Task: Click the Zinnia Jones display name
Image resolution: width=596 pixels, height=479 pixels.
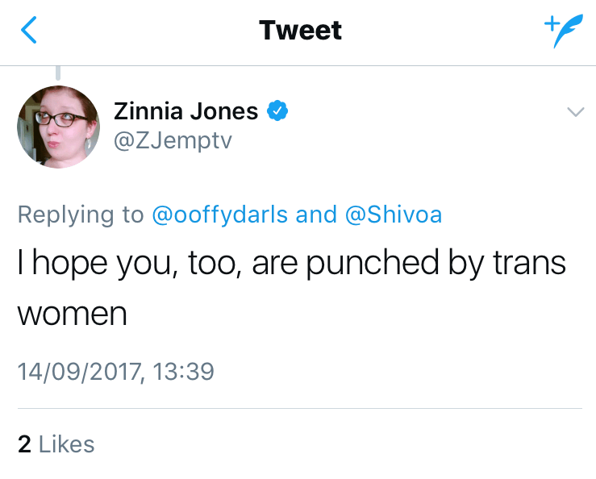Action: (186, 111)
